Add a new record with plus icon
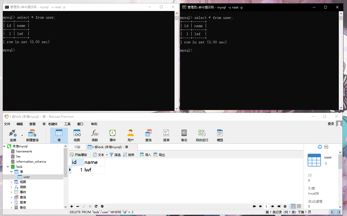The width and height of the screenshot is (347, 216). [x=72, y=206]
